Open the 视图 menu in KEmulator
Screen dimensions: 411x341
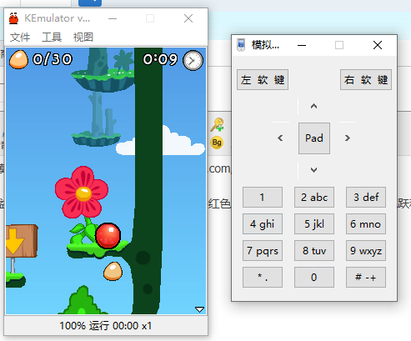point(83,37)
